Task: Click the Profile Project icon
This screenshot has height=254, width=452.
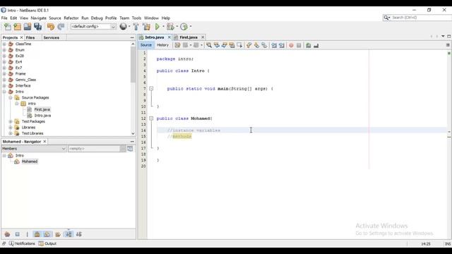Action: click(184, 27)
